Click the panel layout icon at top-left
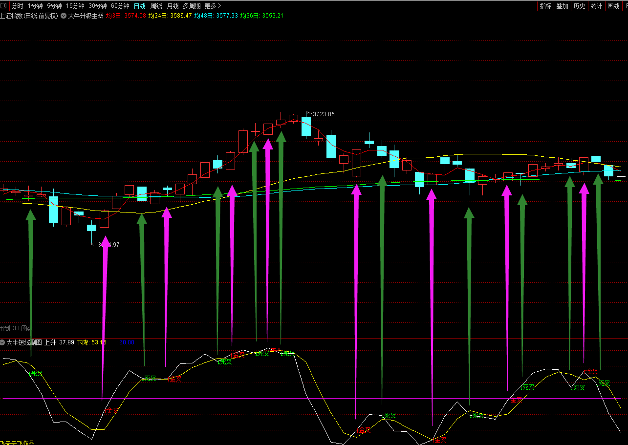The width and height of the screenshot is (628, 445). [x=4, y=6]
